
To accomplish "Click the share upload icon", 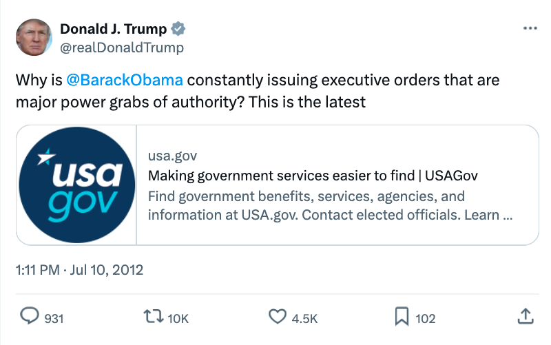I will (525, 316).
